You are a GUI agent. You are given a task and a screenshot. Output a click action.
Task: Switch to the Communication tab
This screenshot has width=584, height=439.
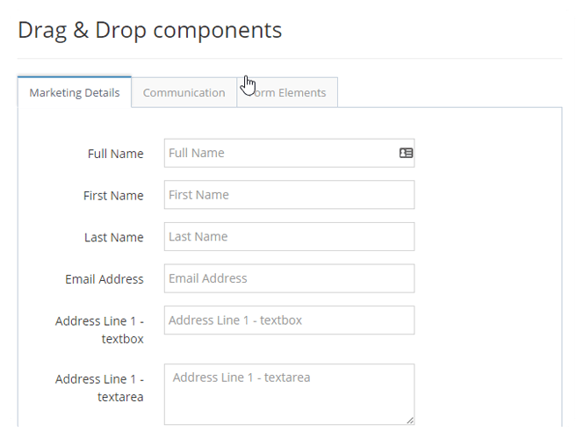[x=184, y=92]
